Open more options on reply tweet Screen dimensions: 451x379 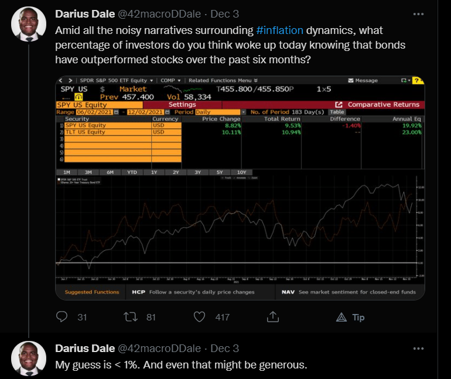pyautogui.click(x=418, y=349)
